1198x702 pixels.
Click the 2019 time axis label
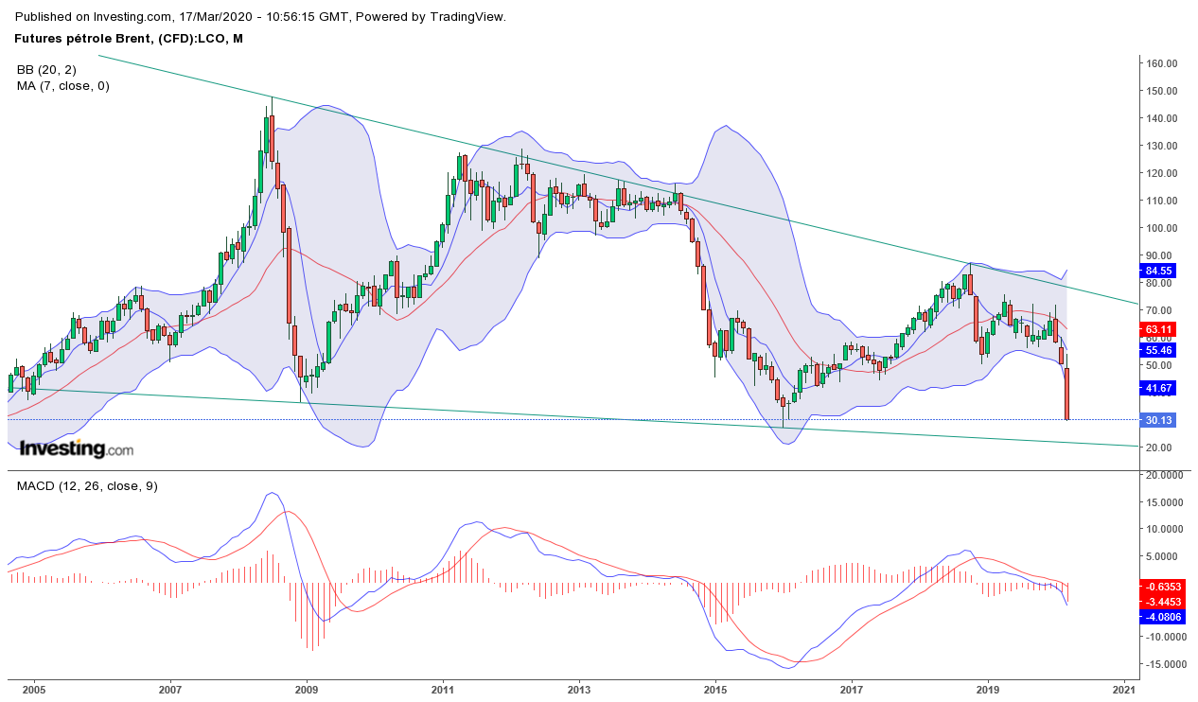[x=988, y=690]
